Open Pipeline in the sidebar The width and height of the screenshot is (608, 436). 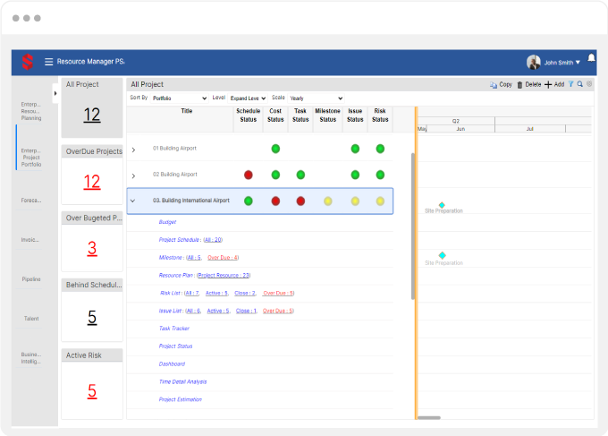[x=31, y=279]
